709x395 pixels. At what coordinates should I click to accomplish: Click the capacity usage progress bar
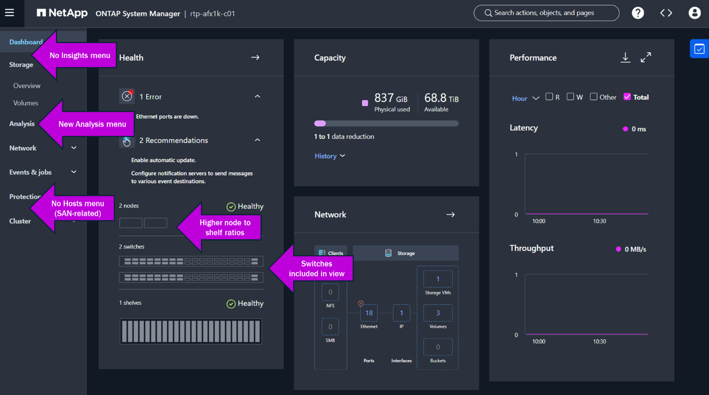[x=386, y=123]
